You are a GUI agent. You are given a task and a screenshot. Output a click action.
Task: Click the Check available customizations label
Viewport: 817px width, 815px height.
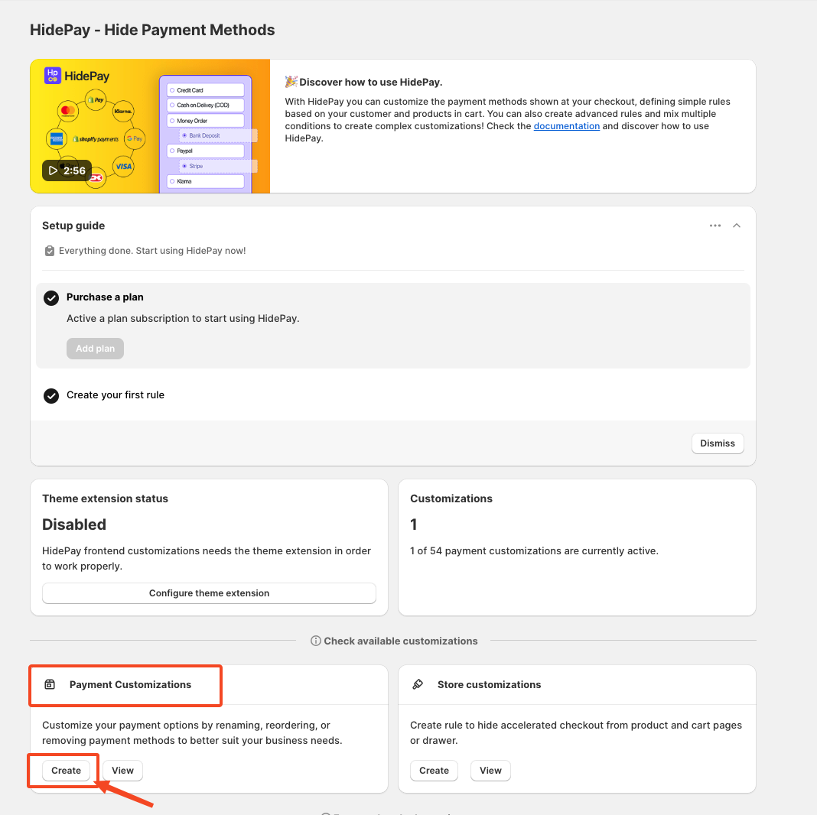point(401,641)
